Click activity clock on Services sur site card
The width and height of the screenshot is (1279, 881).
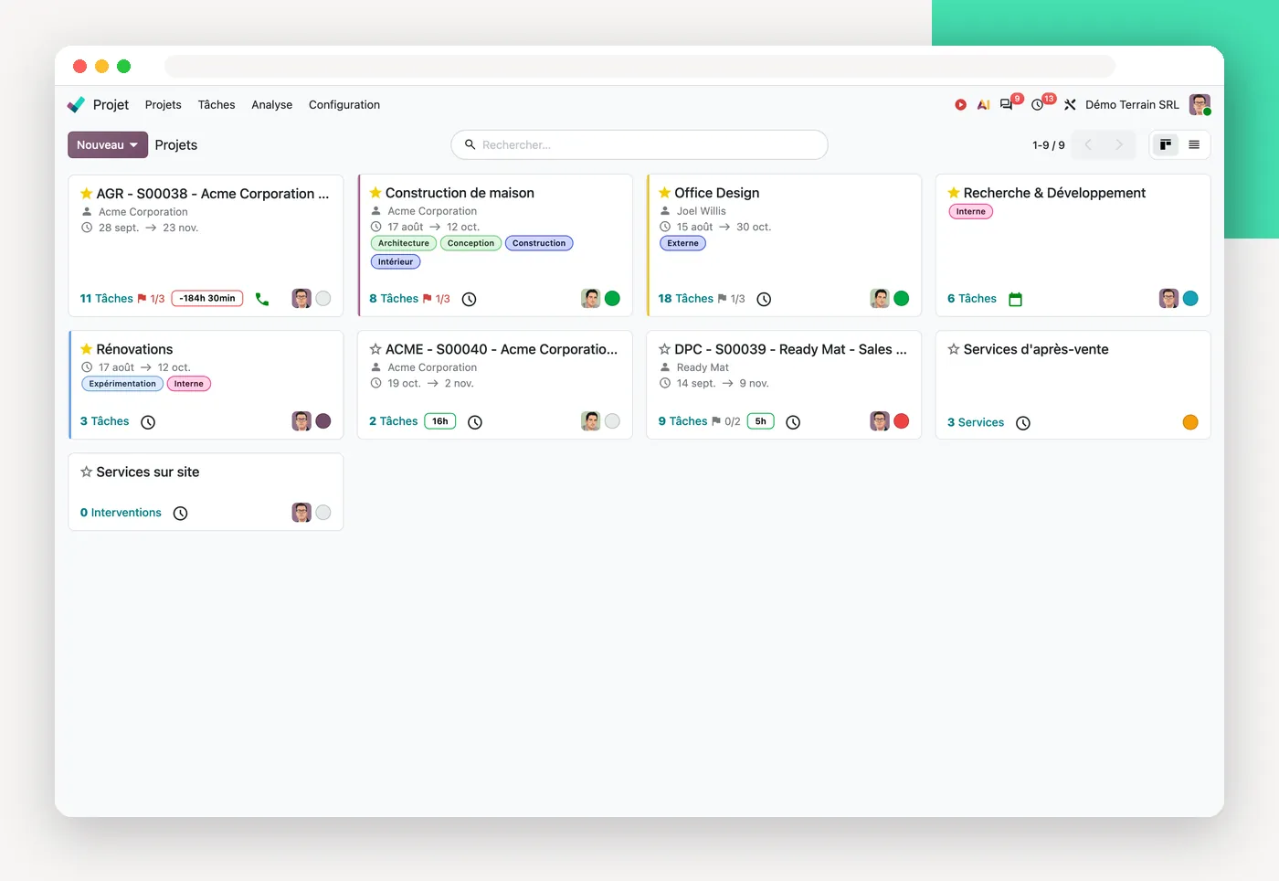click(x=181, y=514)
